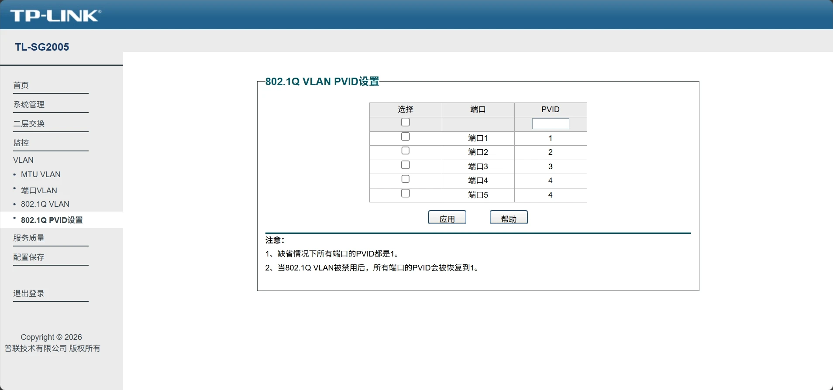
Task: Focus the PVID input field
Action: tap(551, 124)
